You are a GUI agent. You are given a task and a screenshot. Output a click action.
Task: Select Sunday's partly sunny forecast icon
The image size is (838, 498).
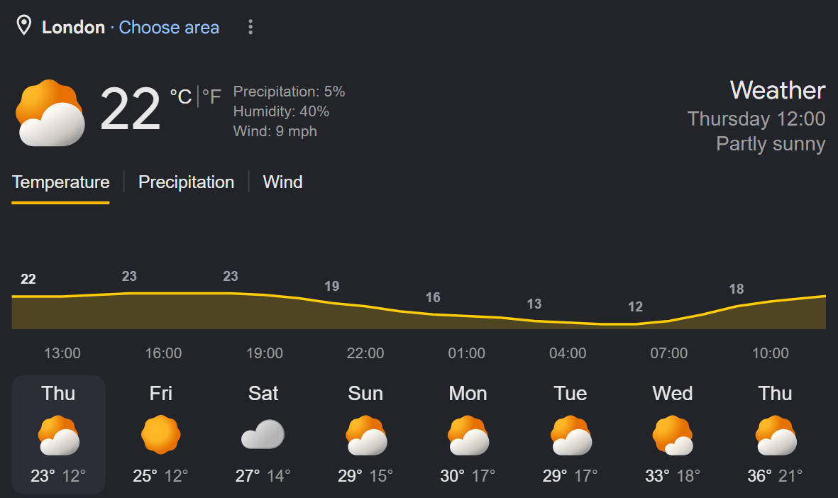pyautogui.click(x=366, y=435)
